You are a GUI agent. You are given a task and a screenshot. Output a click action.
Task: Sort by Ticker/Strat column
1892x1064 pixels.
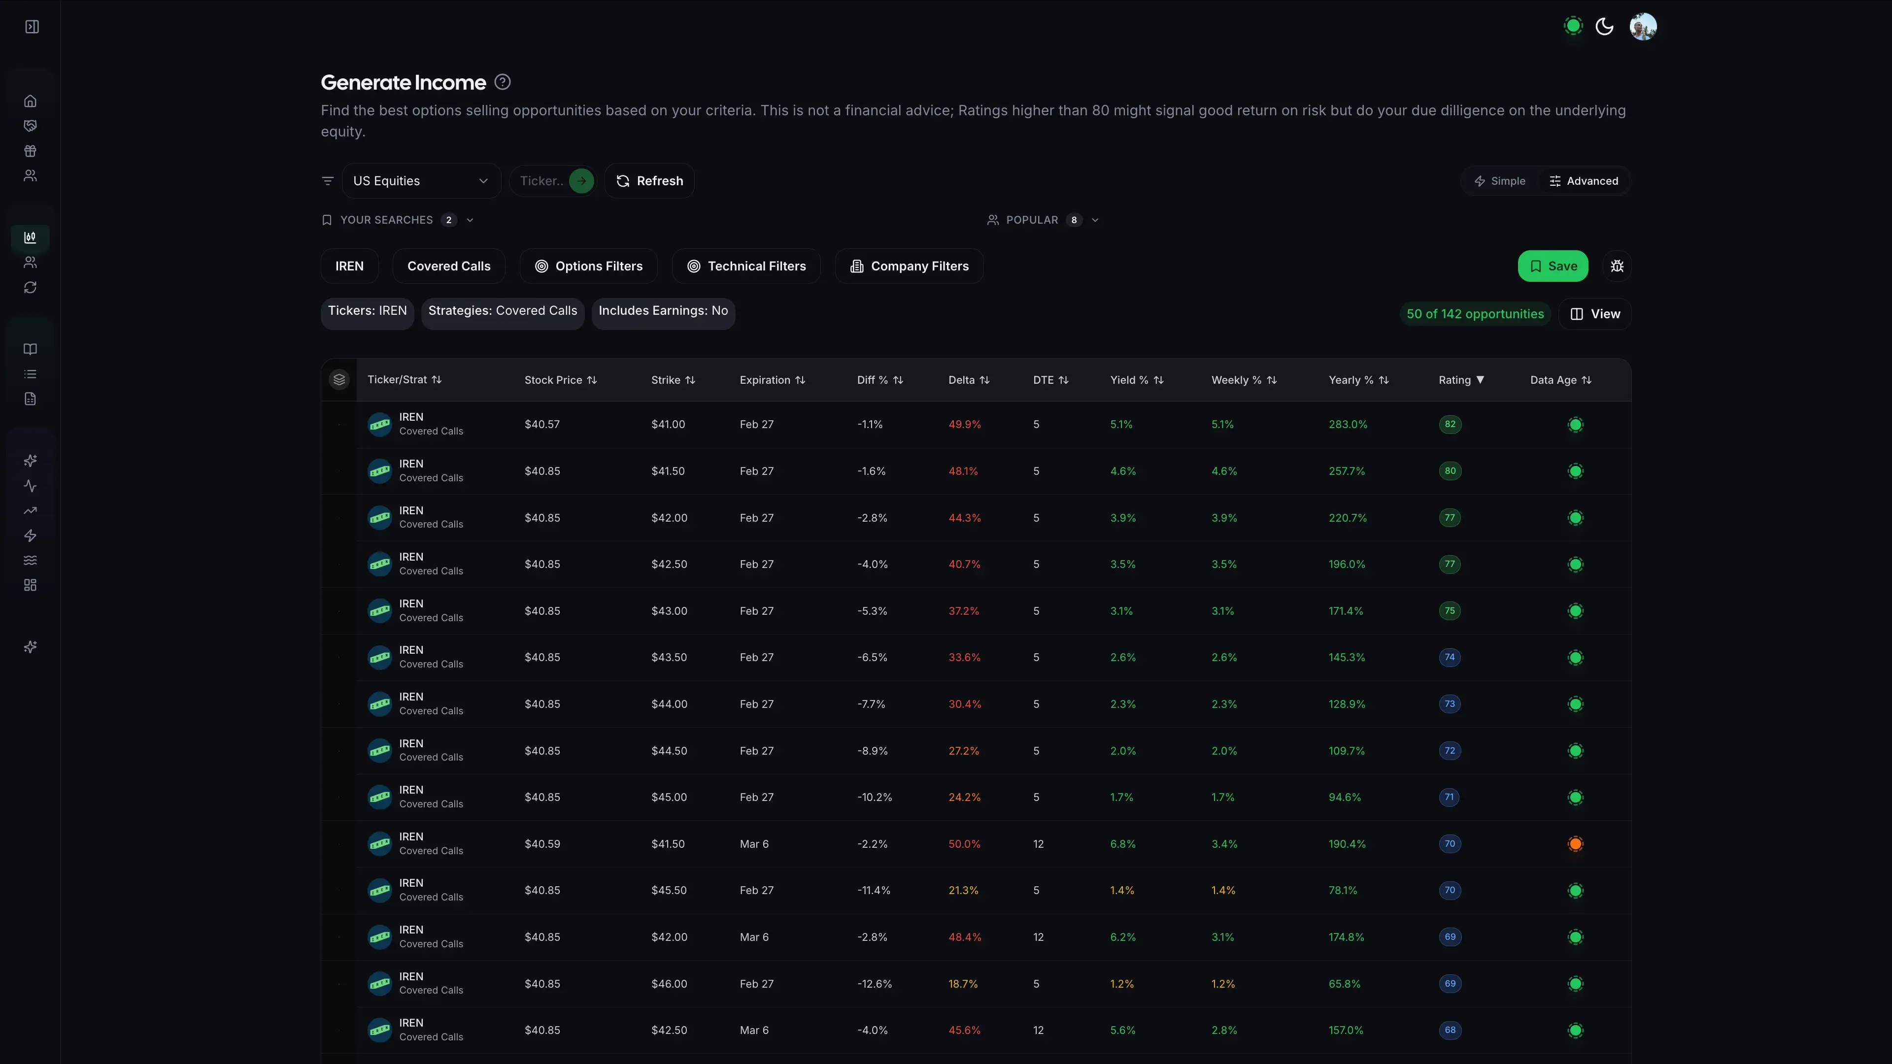[x=405, y=380]
